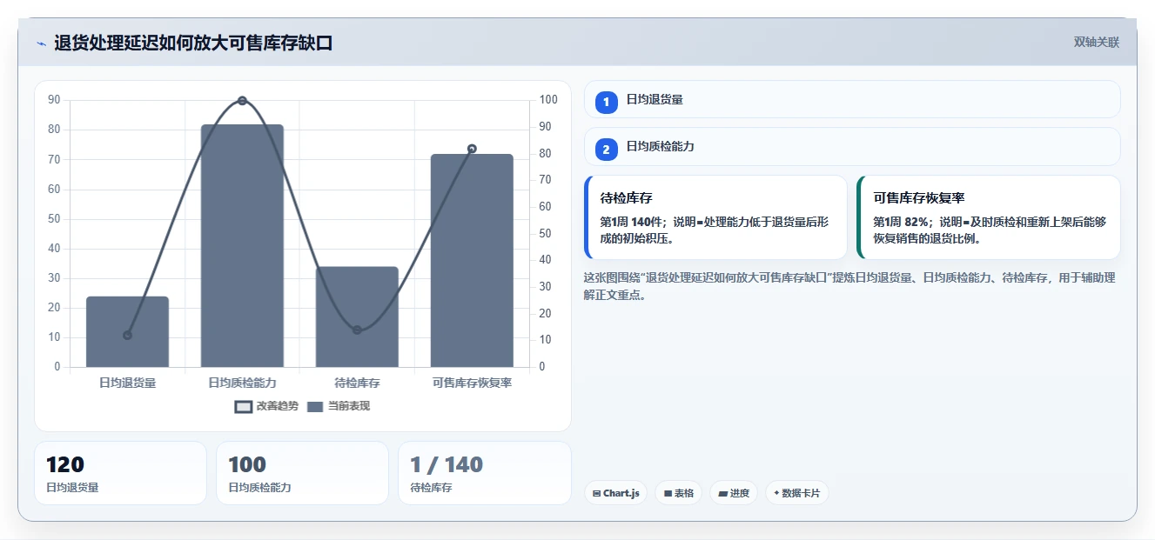
Task: Click the 当前表现 legend color box
Action: pos(315,407)
